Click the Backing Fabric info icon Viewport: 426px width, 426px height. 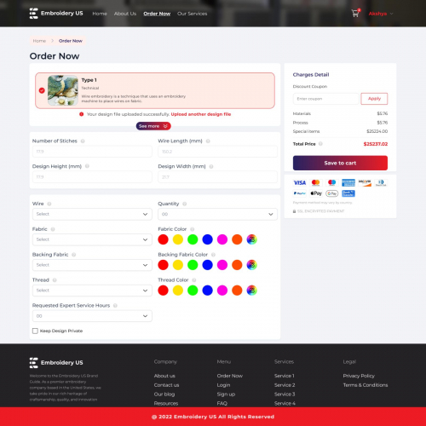point(74,255)
